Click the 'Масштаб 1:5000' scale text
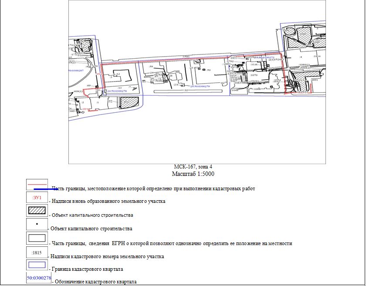This screenshot has width=366, height=286. pos(193,174)
